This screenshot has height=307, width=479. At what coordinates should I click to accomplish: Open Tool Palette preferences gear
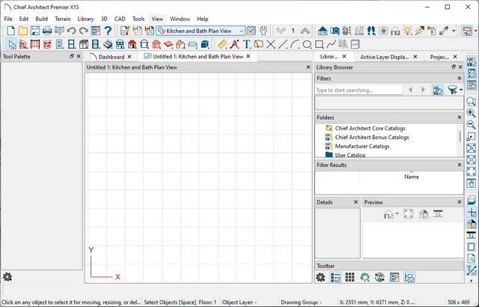[x=7, y=277]
